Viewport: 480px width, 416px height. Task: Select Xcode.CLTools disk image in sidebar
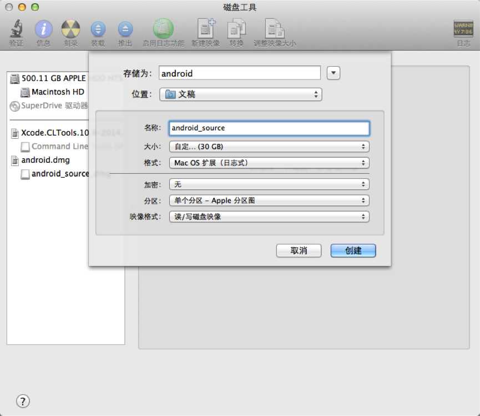50,133
